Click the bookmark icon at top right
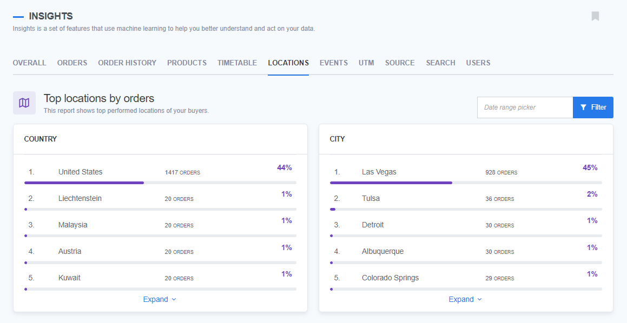The width and height of the screenshot is (627, 323). 595,16
